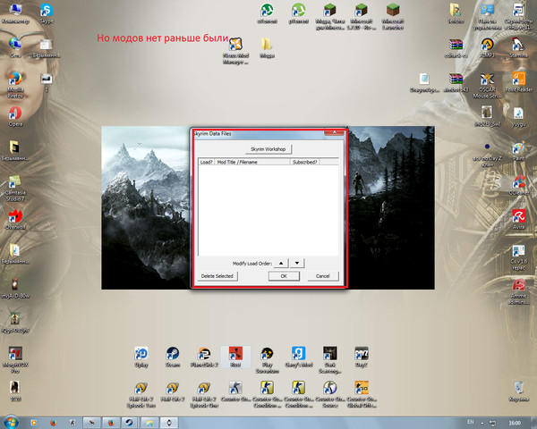The image size is (537, 429).
Task: Move mod down in load order
Action: [x=297, y=263]
